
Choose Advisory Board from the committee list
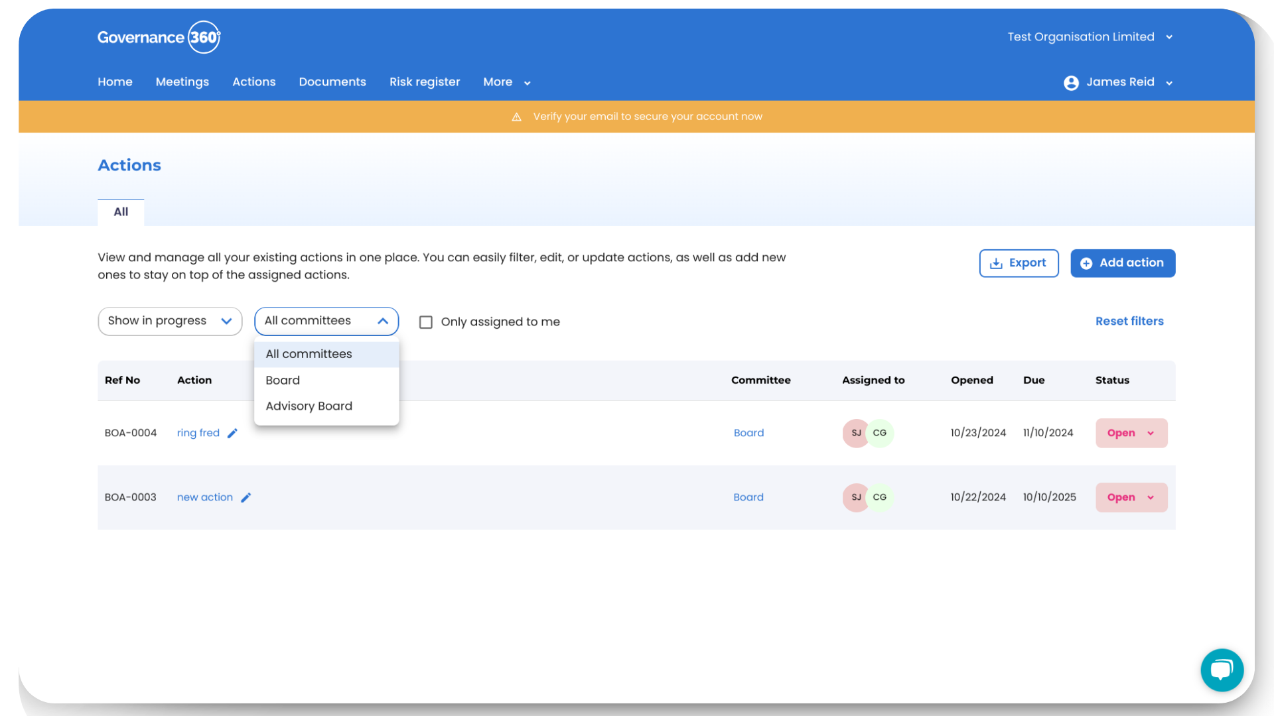click(x=326, y=406)
